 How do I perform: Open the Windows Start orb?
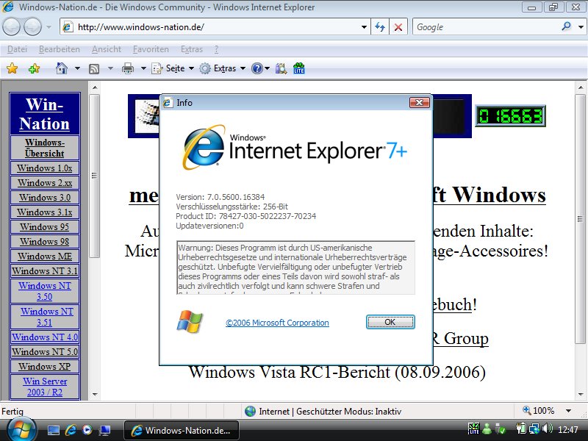click(20, 429)
